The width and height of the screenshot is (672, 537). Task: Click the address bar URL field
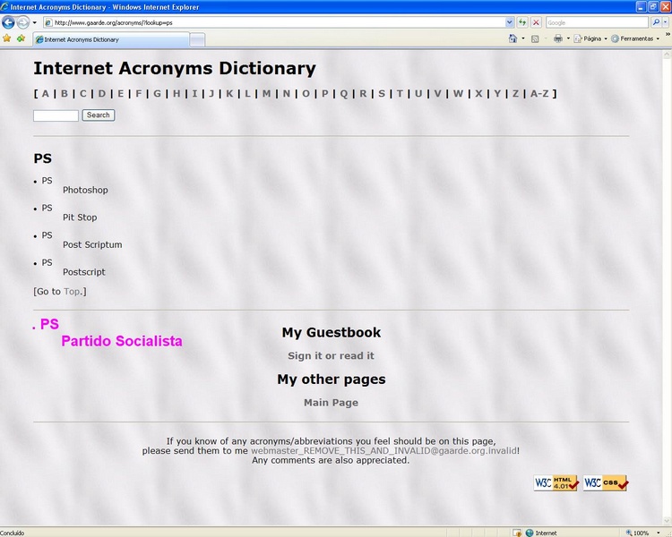click(274, 22)
